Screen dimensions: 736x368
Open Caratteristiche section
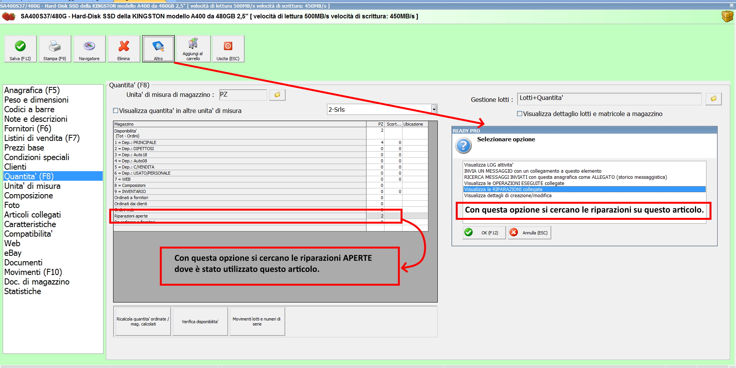pos(30,224)
